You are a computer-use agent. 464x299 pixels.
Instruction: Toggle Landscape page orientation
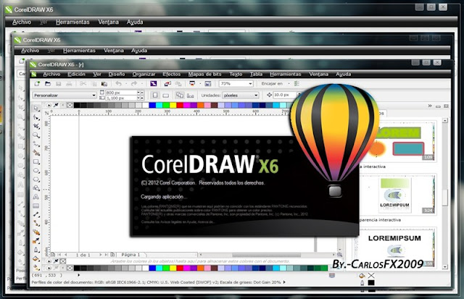point(166,95)
